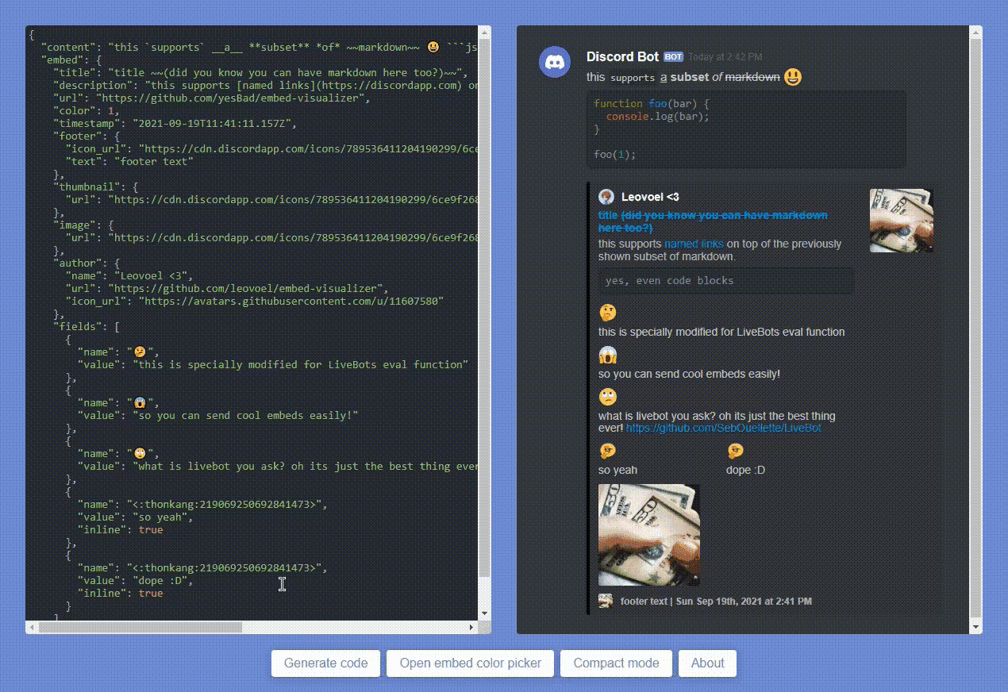Click the editor vertical scrollbar up arrow
Viewport: 1008px width, 692px height.
click(485, 32)
